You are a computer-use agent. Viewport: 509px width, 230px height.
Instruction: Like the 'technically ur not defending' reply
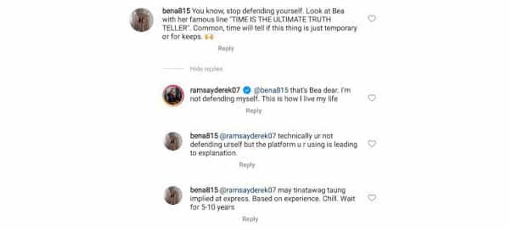[x=372, y=144]
